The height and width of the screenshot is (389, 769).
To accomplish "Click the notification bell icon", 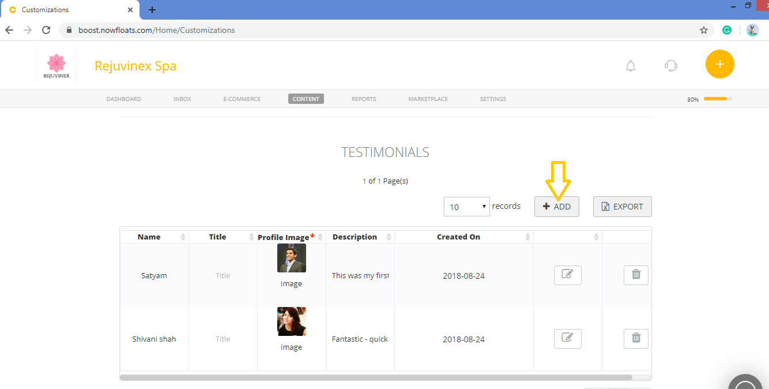I will click(631, 66).
